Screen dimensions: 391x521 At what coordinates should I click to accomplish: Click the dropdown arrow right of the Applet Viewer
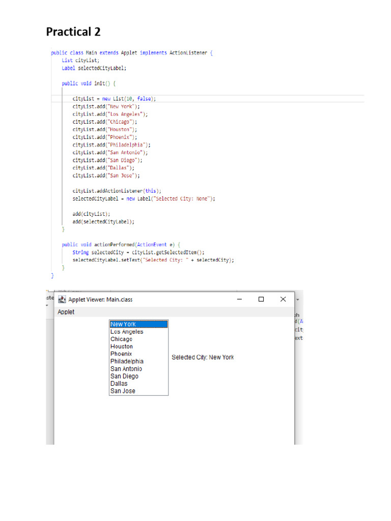coord(298,300)
